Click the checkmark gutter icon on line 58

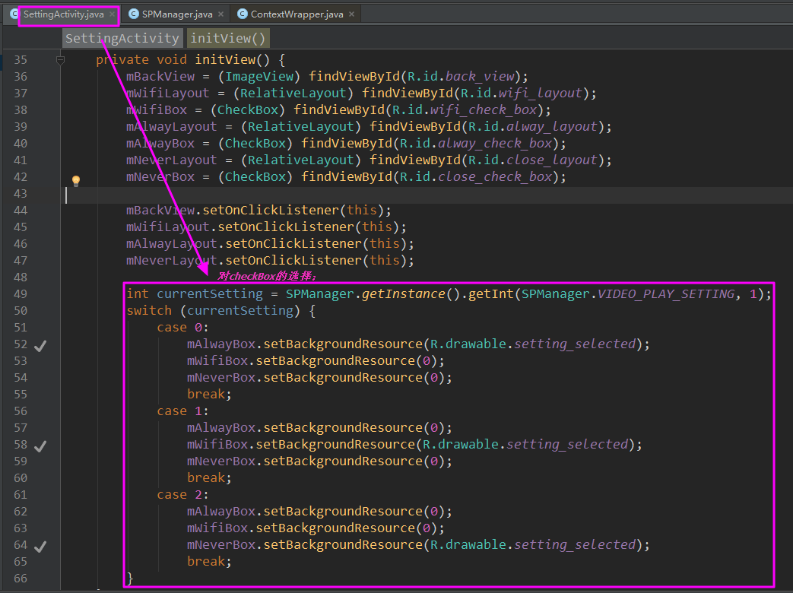coord(40,446)
